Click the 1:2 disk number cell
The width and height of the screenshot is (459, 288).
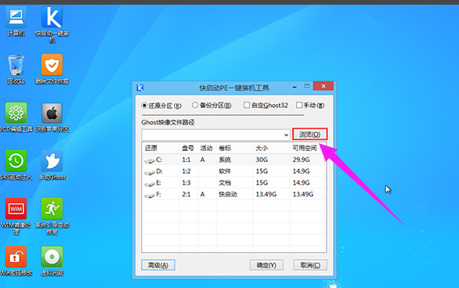coord(186,171)
